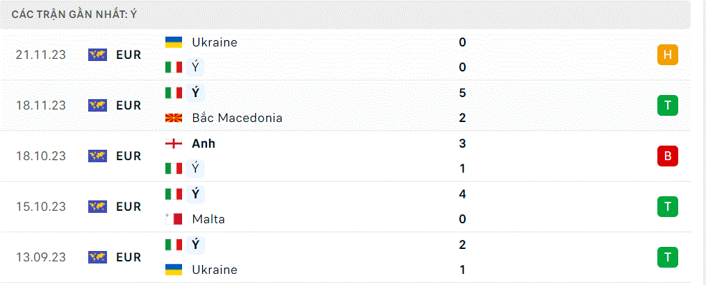Open Ukraine team link in 21.11.23 match
Screen dimensions: 706x285
point(214,42)
